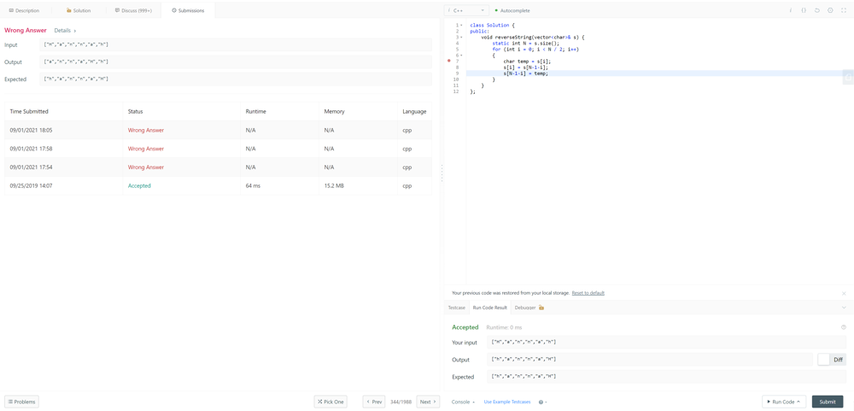The image size is (854, 411).
Task: Open the Solution tab
Action: coord(79,10)
